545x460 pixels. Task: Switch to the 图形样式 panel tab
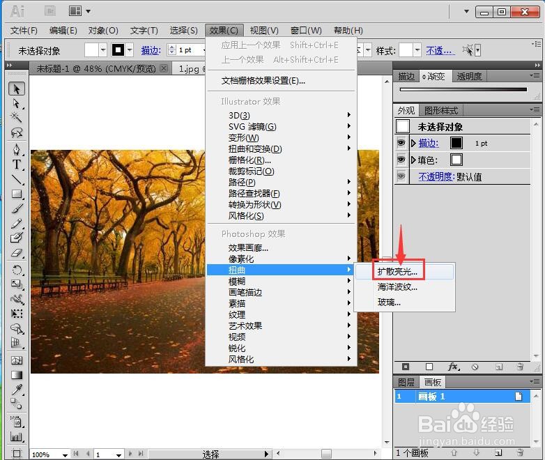[x=441, y=111]
